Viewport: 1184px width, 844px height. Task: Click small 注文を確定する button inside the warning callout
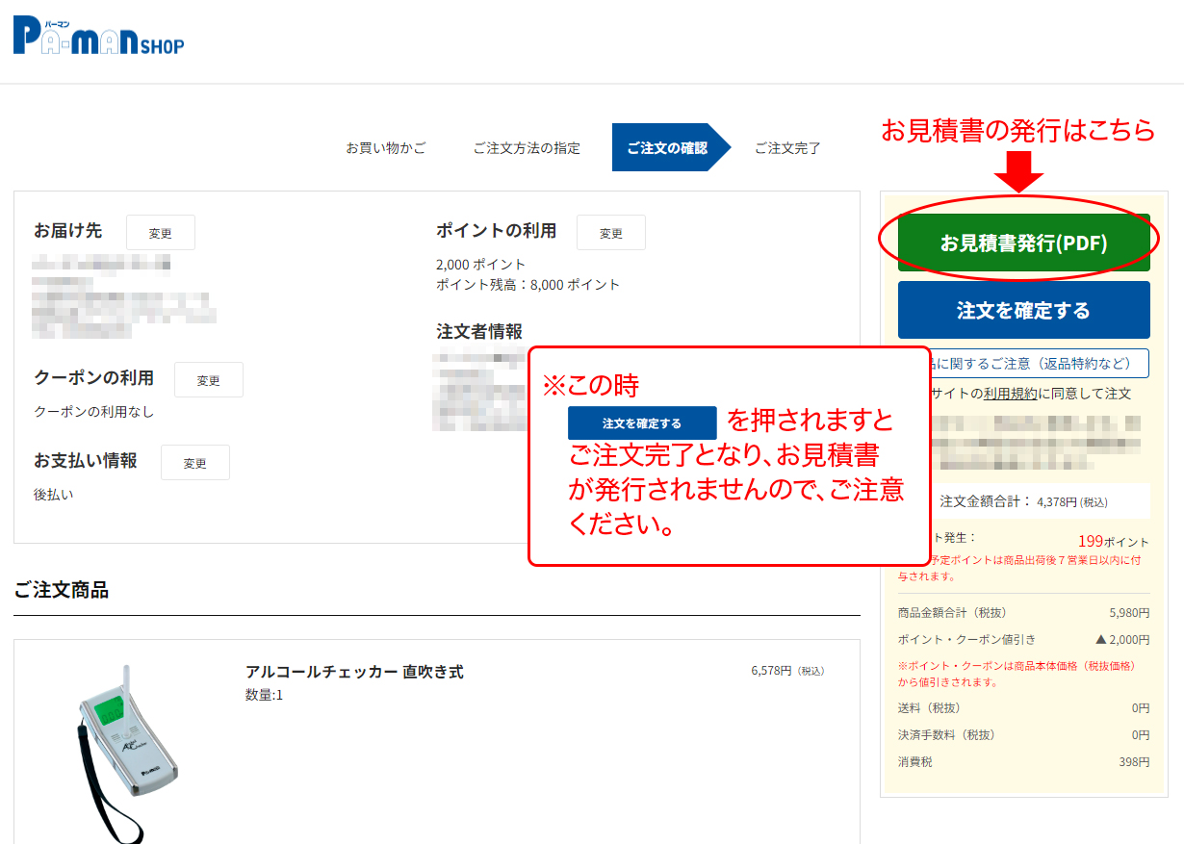coord(642,423)
